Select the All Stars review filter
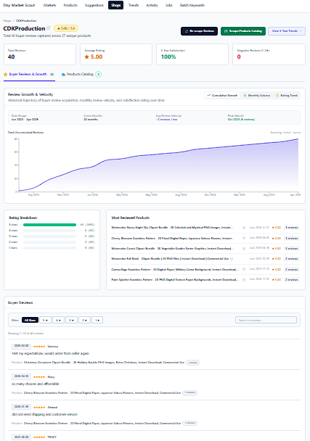The image size is (310, 441). [30, 320]
